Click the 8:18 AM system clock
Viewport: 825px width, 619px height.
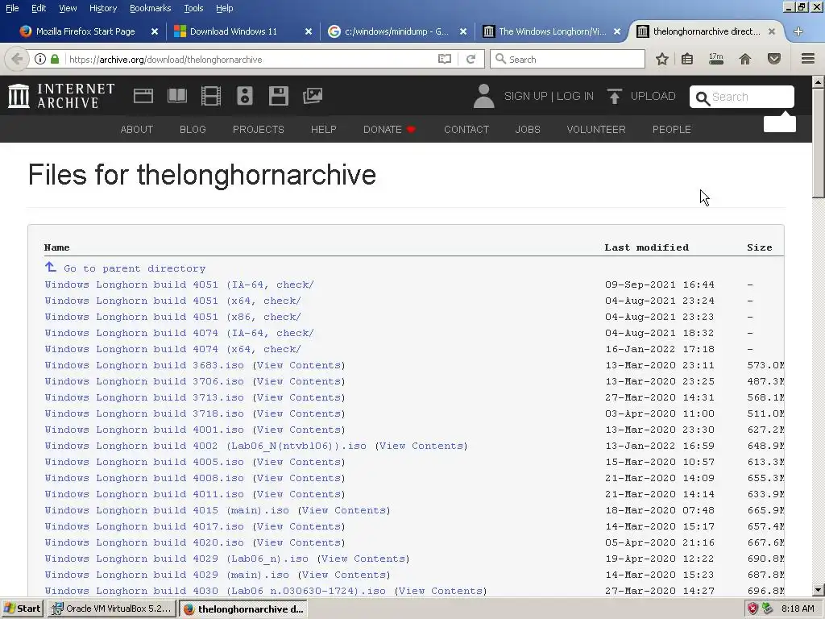(x=798, y=609)
